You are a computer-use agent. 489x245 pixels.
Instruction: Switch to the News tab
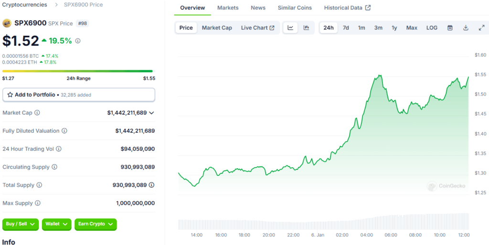258,8
